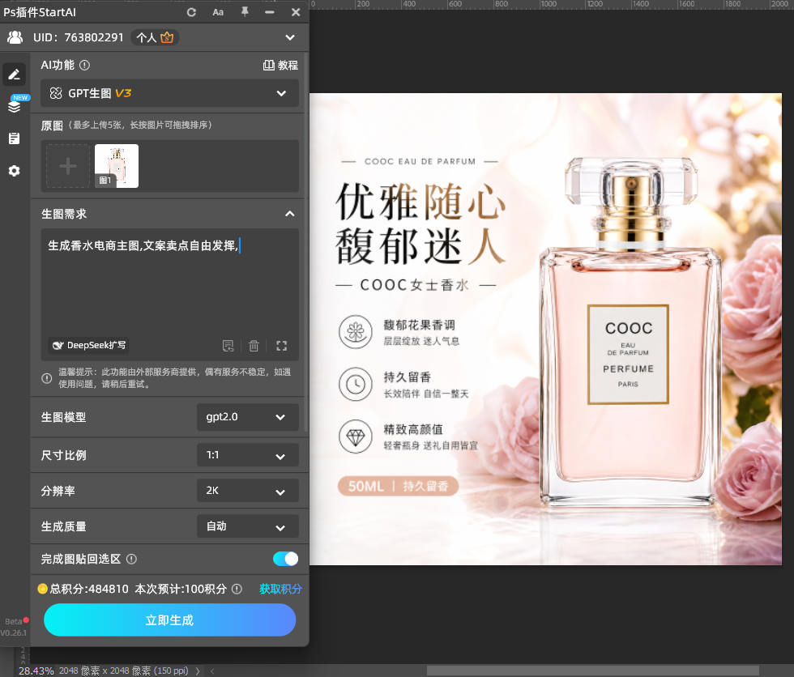Open the user avatar icon beside UID

pos(15,37)
